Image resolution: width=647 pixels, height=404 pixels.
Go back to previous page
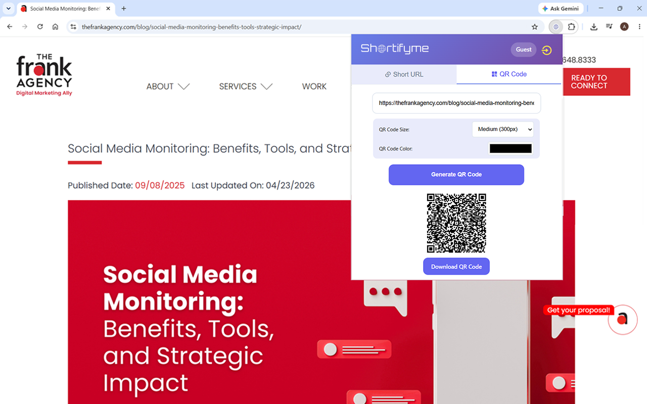point(10,27)
